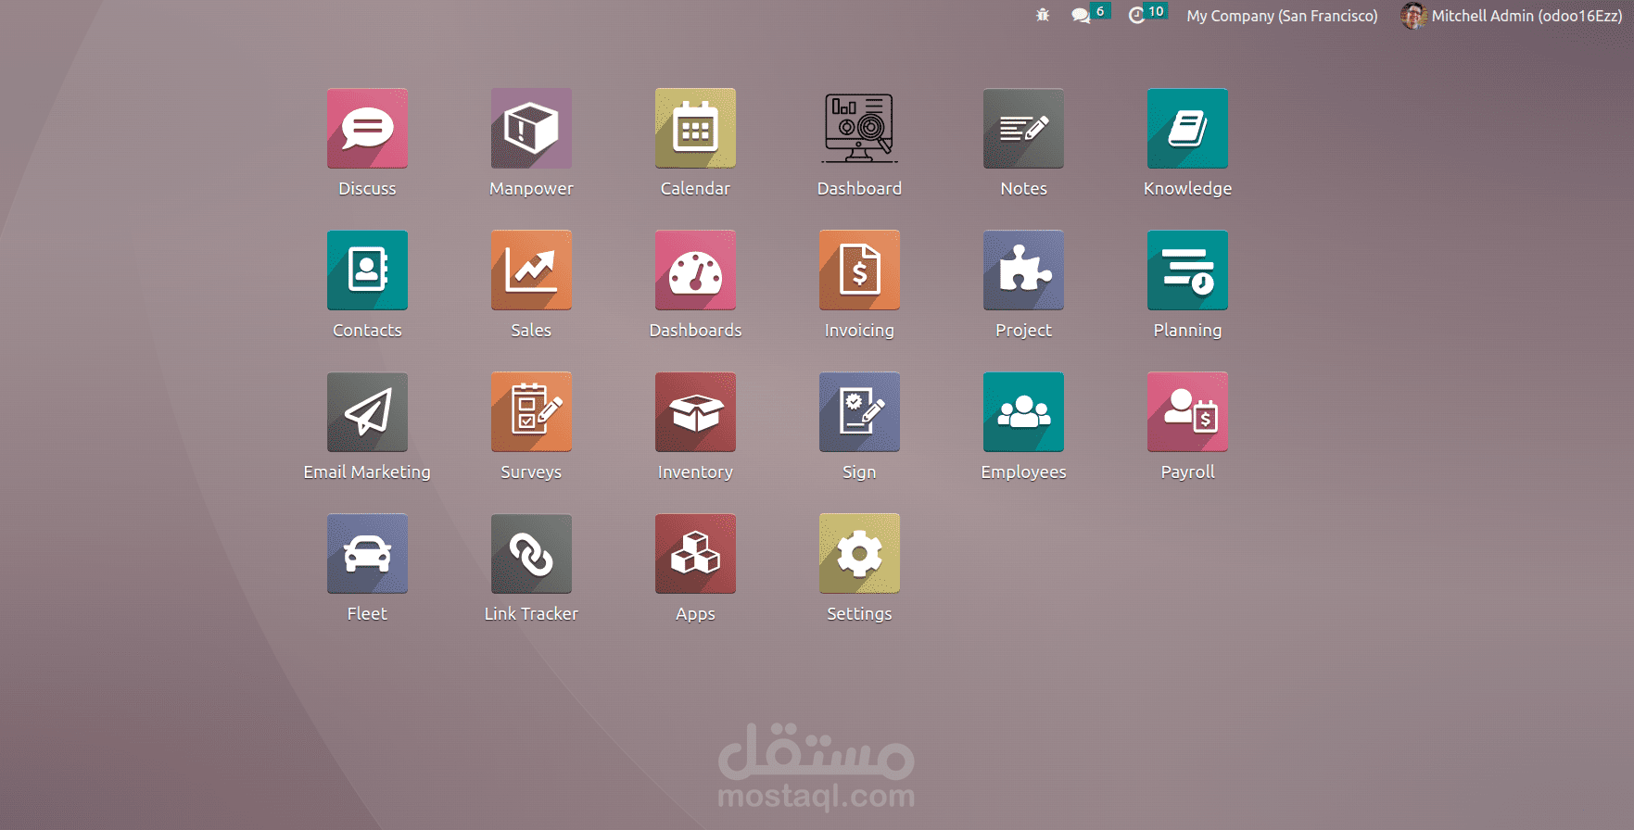Launch the Dashboards gauge app
This screenshot has width=1634, height=830.
[x=695, y=270]
